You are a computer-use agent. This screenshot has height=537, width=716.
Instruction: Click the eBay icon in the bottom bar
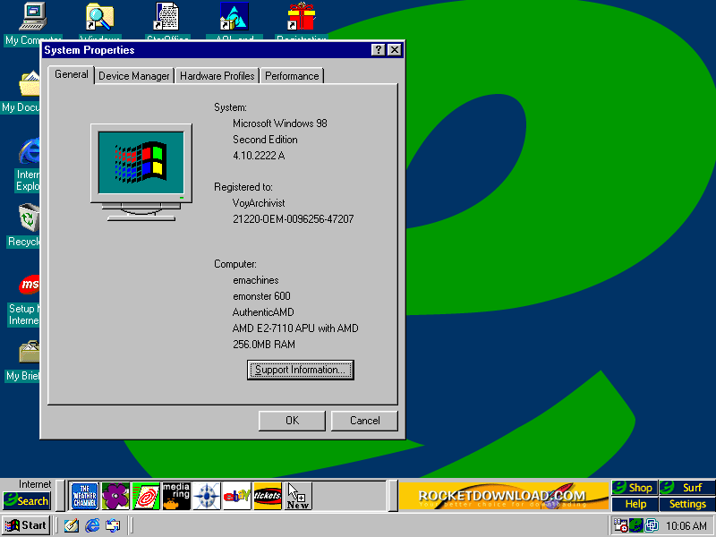tap(236, 496)
